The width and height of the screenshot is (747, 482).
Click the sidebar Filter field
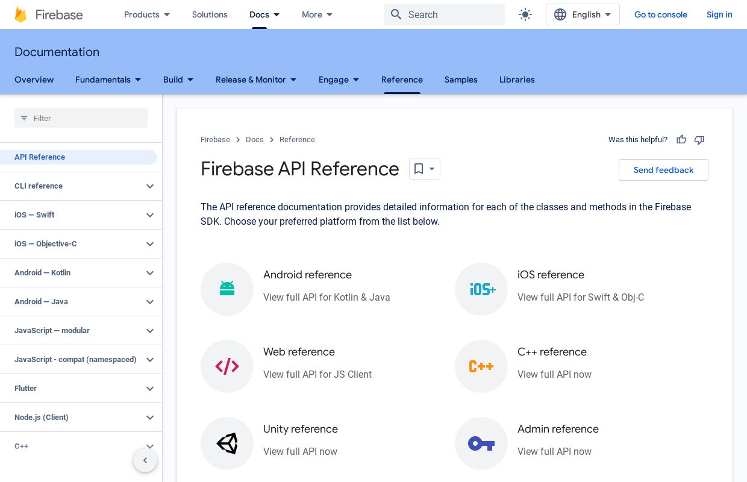click(81, 118)
